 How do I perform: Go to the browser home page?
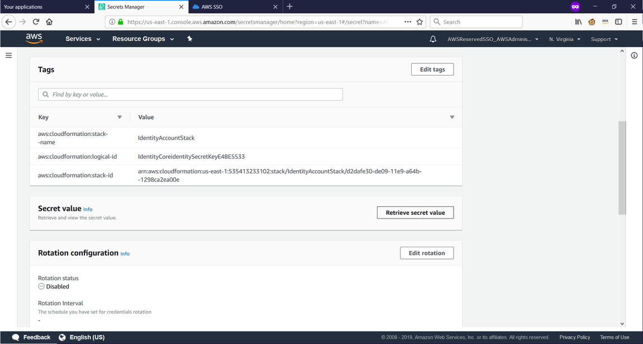pos(49,22)
